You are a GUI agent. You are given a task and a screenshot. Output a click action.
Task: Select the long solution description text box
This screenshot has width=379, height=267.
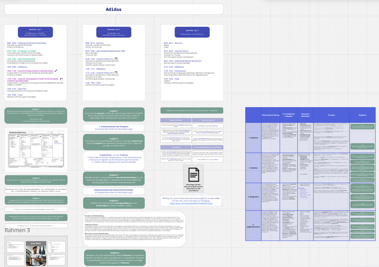click(134, 229)
